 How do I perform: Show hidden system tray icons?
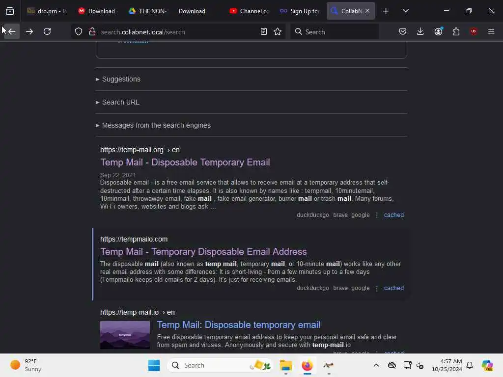[x=376, y=365]
